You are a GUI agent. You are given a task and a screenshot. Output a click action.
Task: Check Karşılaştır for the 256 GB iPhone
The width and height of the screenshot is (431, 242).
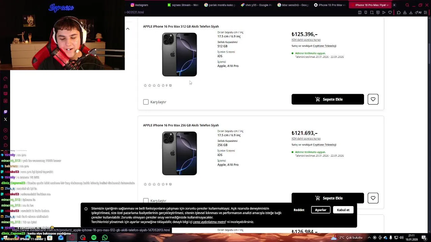(146, 201)
